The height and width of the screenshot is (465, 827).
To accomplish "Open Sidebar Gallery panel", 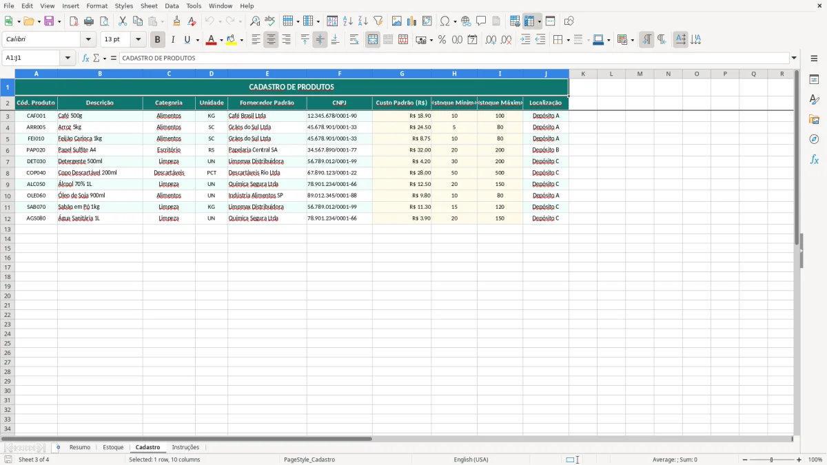I will pyautogui.click(x=814, y=120).
